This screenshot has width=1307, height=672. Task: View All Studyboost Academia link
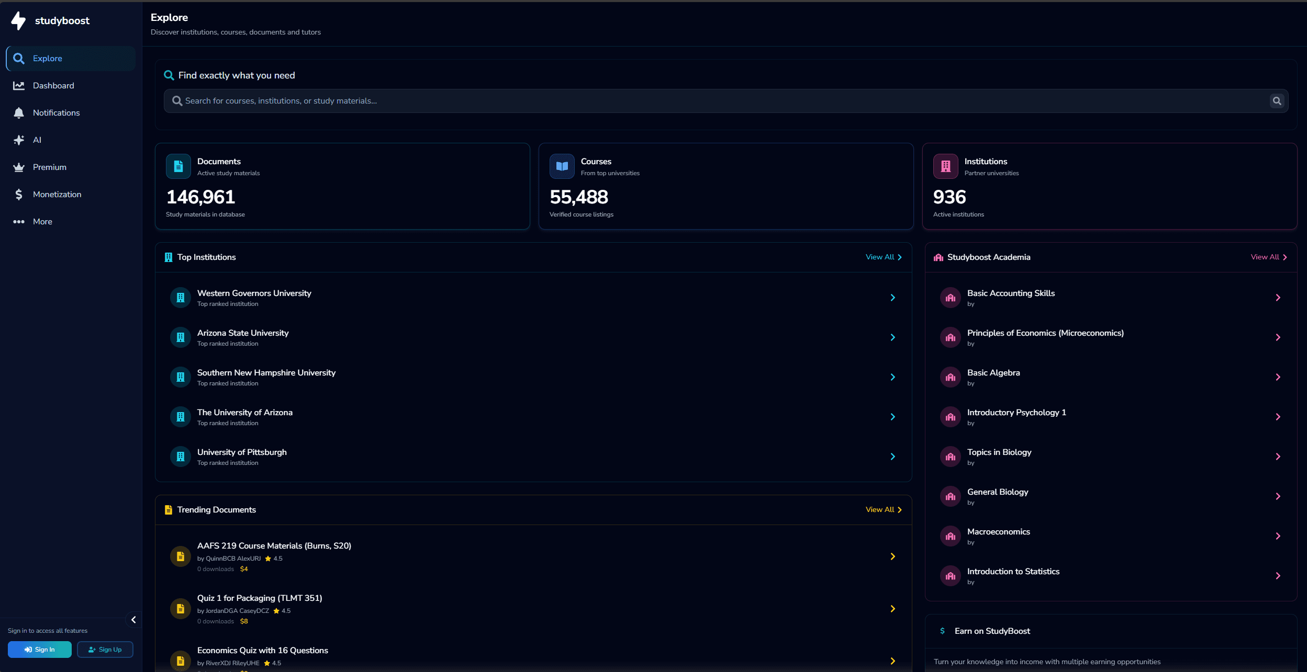1268,257
